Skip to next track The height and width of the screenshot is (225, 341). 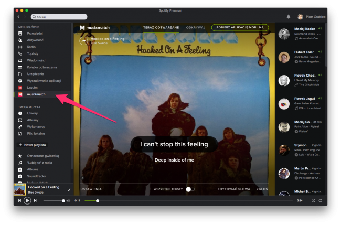click(x=35, y=201)
